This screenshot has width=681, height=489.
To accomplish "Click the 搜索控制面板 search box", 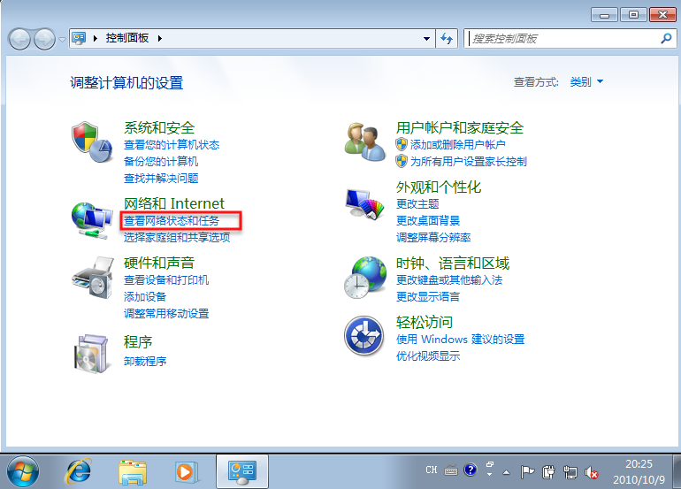I will click(x=562, y=39).
